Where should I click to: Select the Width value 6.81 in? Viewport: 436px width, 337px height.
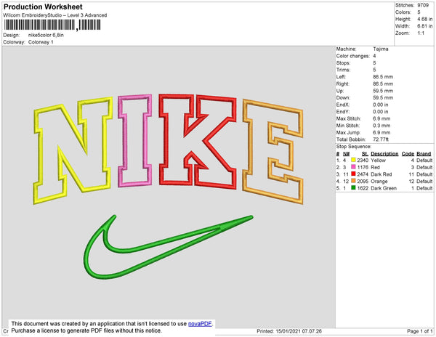point(424,26)
